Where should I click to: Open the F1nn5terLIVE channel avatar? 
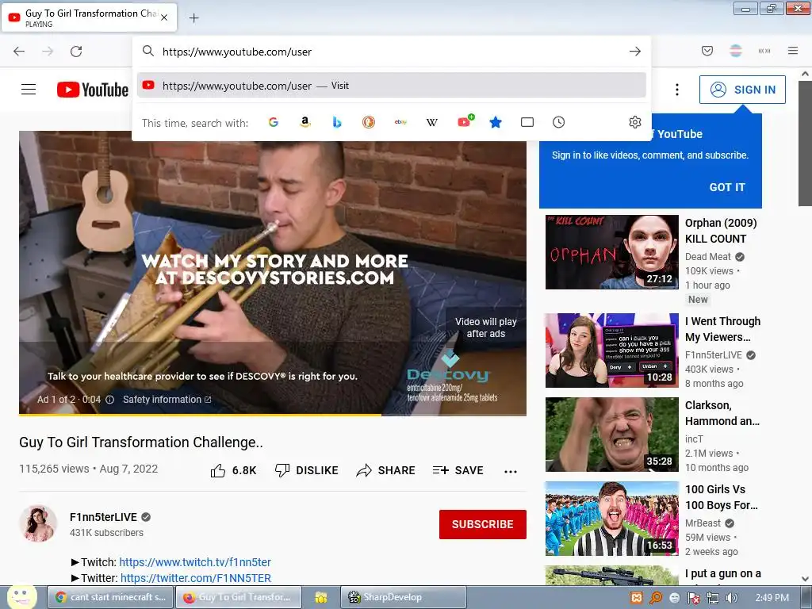pos(38,523)
